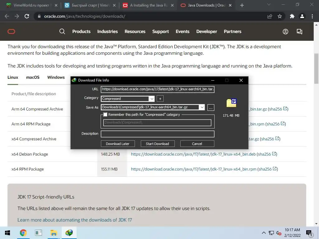Open Internet Download Manager taskbar icon
This screenshot has width=319, height=239.
pyautogui.click(x=69, y=233)
